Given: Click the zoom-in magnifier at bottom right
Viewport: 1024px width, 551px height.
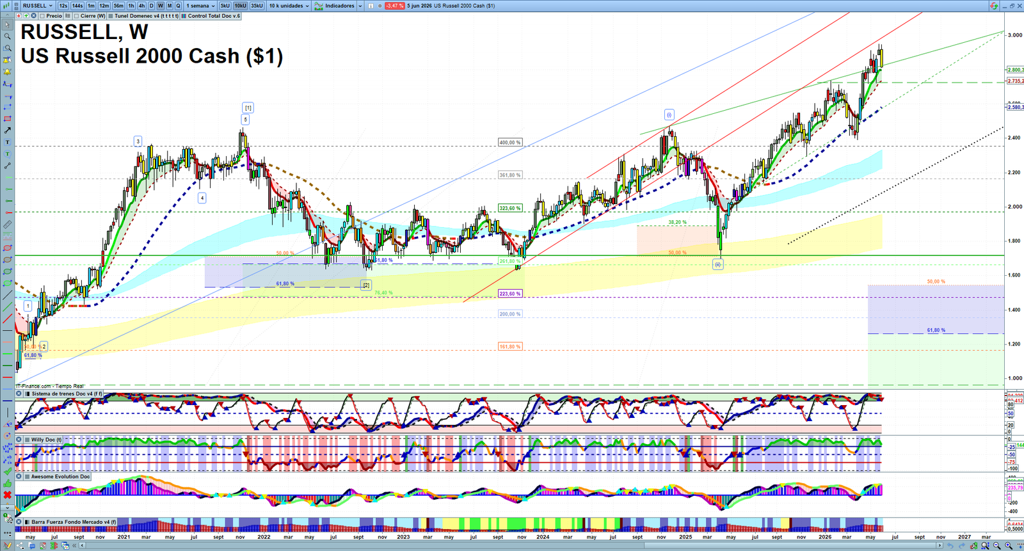Looking at the screenshot, I should click(1009, 545).
